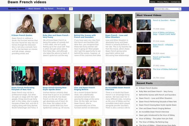Open The Vicar of Dibley Defrocked sidebar thumbnail
189x126 pixels.
coord(144,74)
